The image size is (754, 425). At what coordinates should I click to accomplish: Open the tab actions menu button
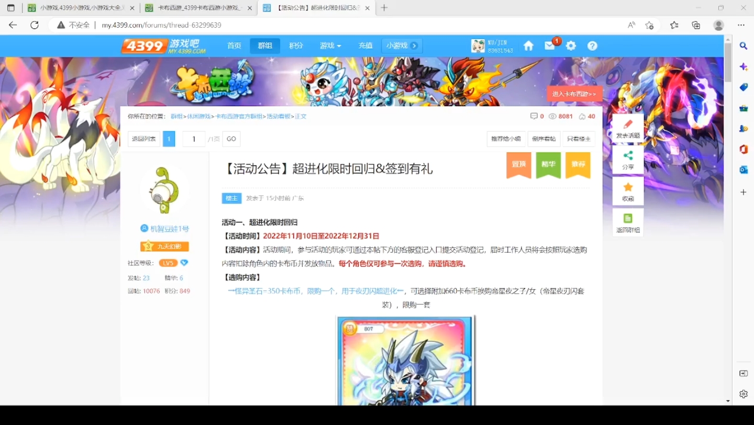point(11,8)
